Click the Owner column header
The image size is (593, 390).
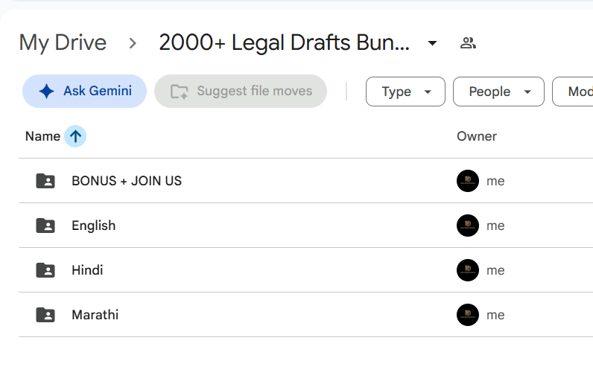(477, 136)
